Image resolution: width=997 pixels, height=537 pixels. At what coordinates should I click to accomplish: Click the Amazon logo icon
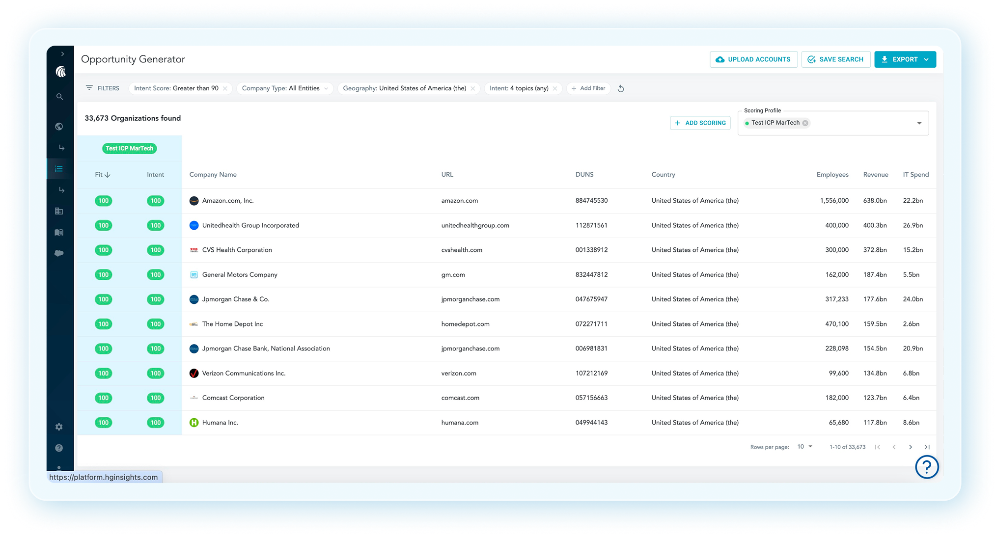pyautogui.click(x=194, y=201)
